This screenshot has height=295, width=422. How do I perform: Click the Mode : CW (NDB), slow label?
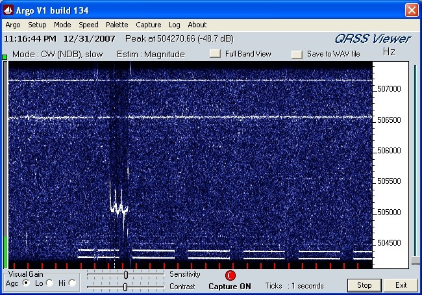pos(58,54)
